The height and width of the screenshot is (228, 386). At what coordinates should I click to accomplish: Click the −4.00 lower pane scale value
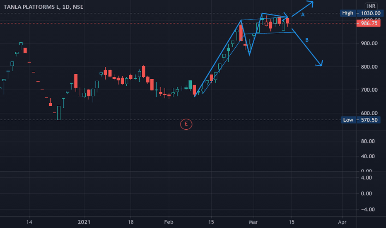368,209
